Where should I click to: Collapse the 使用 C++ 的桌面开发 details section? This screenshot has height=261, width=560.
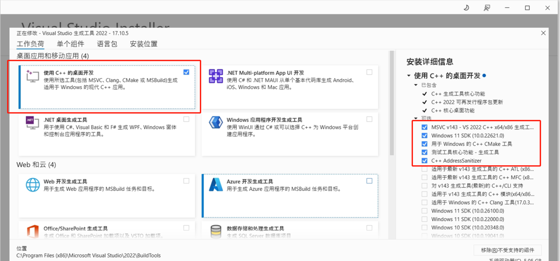tap(409, 76)
